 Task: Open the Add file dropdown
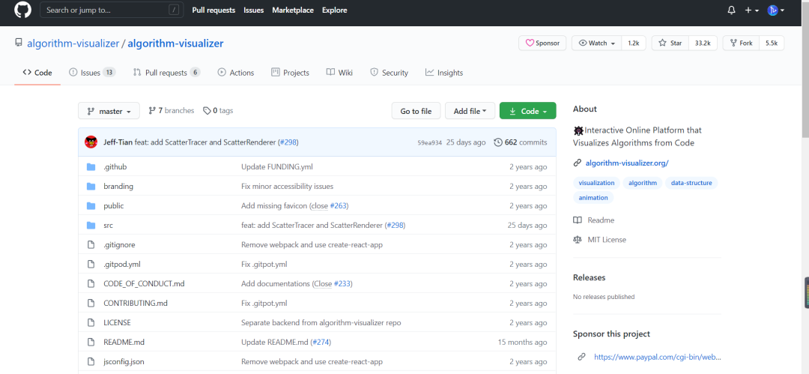coord(470,111)
